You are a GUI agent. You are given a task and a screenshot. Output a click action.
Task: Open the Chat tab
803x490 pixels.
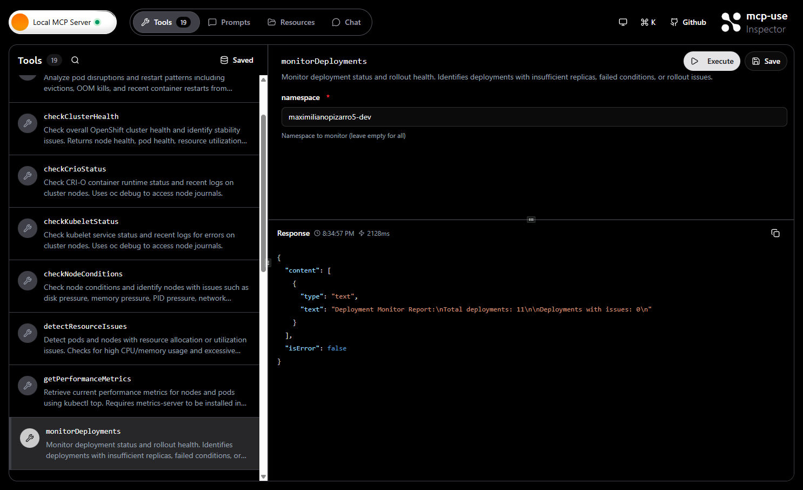tap(346, 22)
